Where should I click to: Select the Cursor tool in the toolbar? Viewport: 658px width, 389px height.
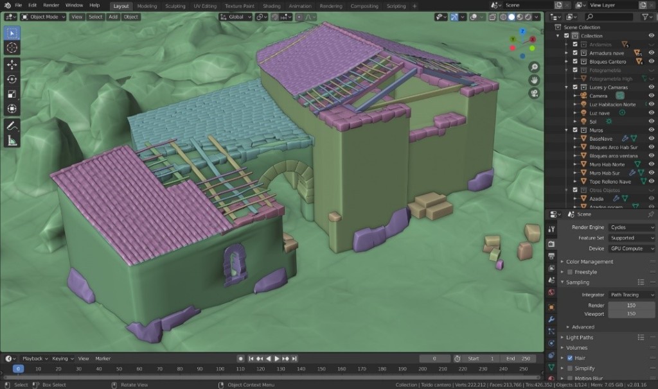pyautogui.click(x=12, y=48)
